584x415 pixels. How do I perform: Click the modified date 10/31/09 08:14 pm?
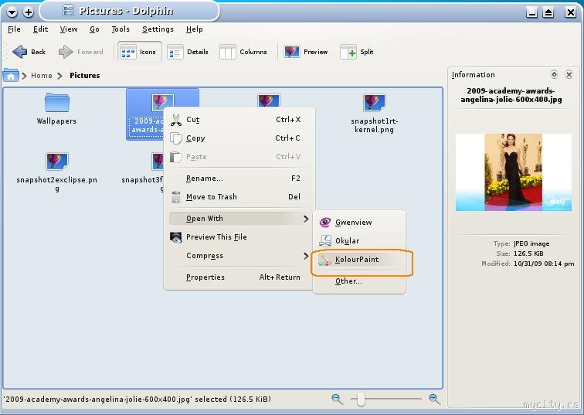point(544,264)
